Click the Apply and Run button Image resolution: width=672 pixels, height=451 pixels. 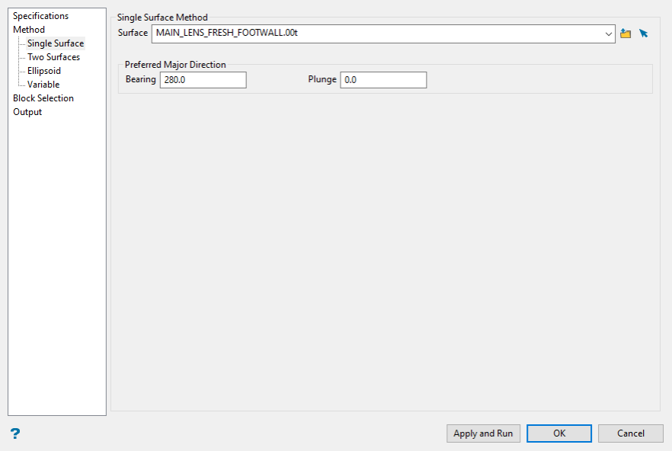pyautogui.click(x=483, y=433)
